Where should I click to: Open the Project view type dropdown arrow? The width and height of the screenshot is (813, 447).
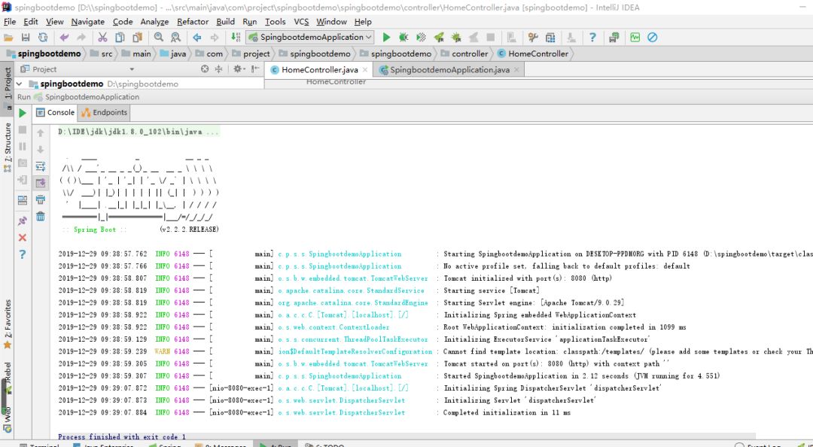click(132, 69)
